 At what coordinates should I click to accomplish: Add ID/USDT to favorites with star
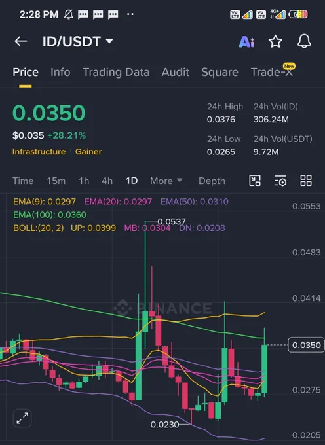[275, 41]
